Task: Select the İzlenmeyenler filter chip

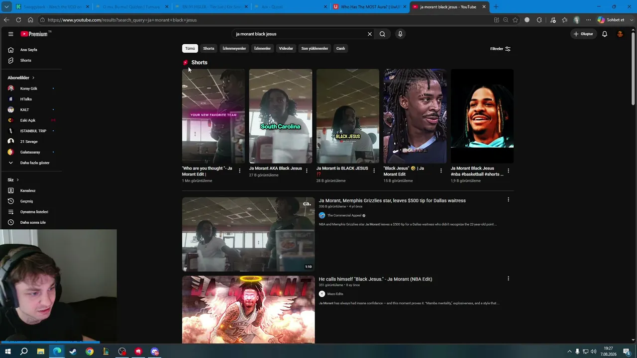Action: [234, 48]
